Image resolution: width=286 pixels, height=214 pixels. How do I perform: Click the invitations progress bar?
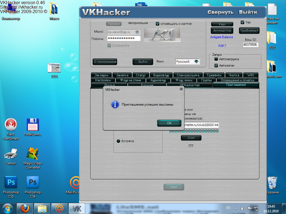pos(194,131)
